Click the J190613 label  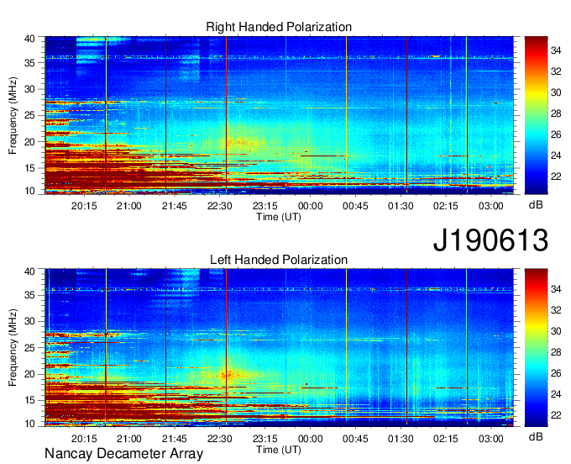point(490,240)
